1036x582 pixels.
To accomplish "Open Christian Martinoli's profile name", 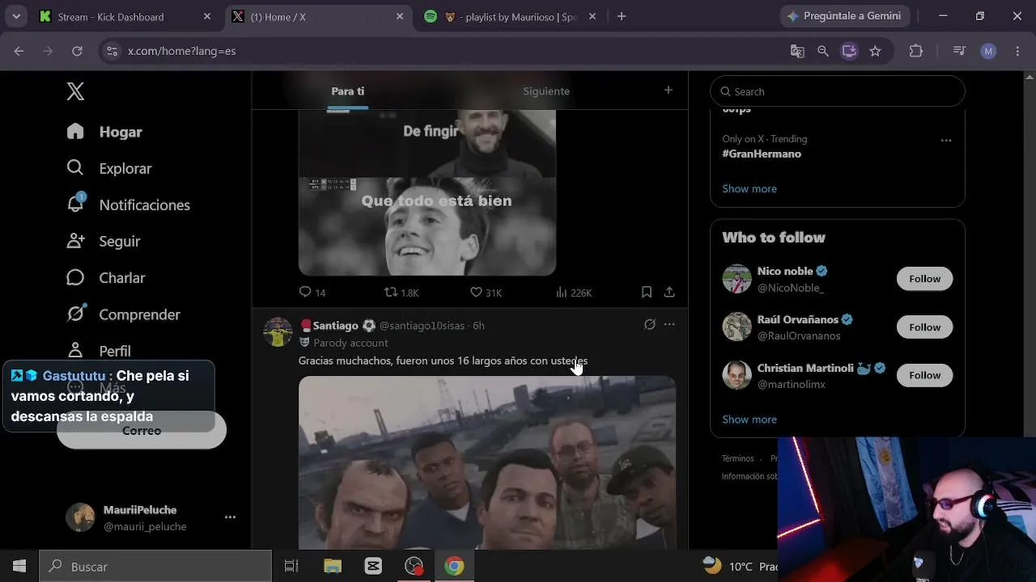I will (x=805, y=368).
